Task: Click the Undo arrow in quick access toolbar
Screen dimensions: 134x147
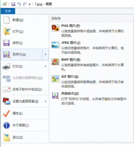Action: (19, 4)
